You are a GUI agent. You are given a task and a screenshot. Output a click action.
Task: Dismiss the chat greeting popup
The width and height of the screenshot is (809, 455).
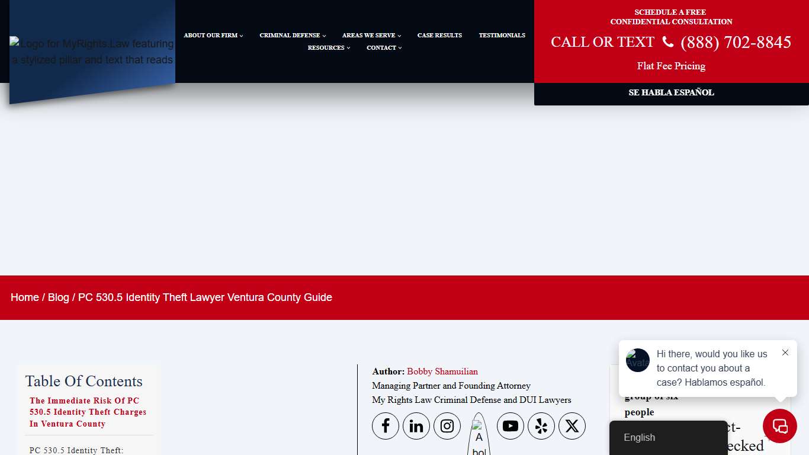[x=785, y=353]
